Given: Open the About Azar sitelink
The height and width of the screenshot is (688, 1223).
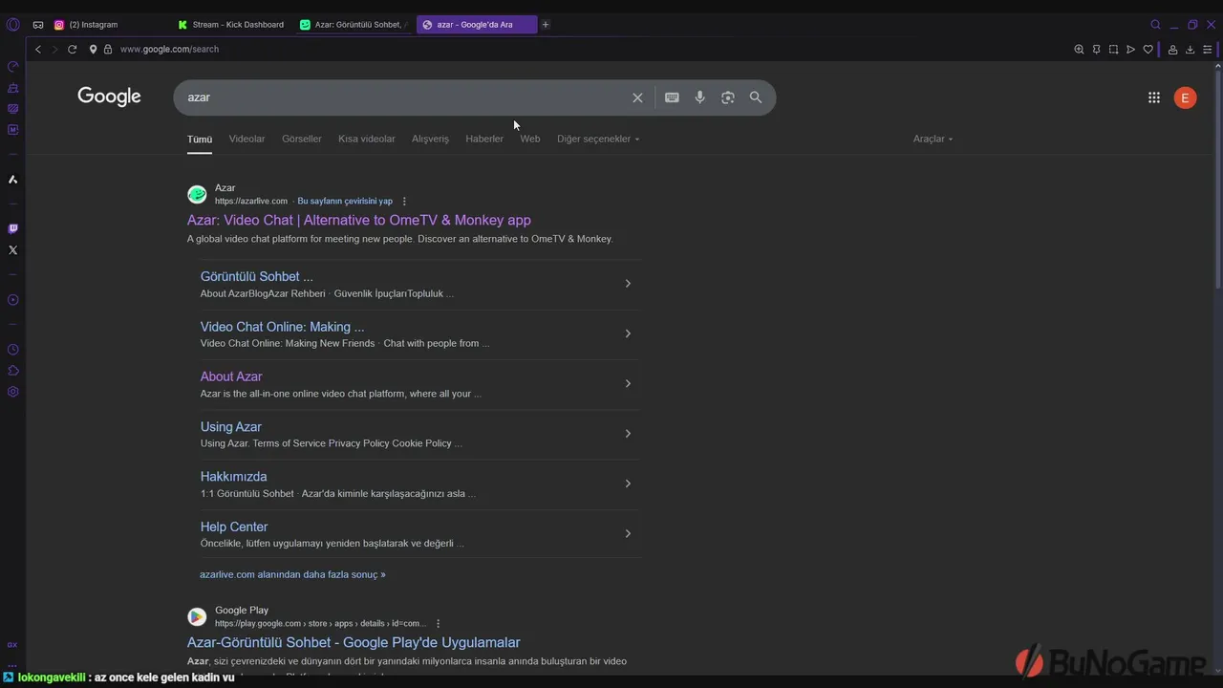Looking at the screenshot, I should tap(231, 376).
